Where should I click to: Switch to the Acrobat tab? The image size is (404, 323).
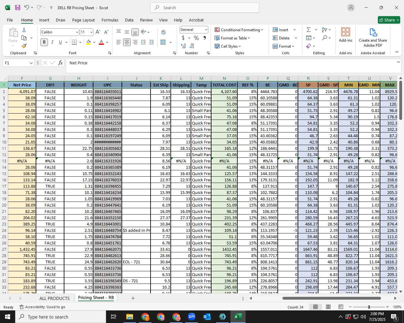pyautogui.click(x=196, y=20)
